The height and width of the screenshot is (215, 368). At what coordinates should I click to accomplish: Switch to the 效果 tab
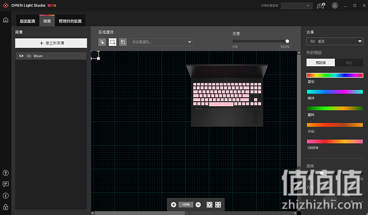[x=47, y=21]
